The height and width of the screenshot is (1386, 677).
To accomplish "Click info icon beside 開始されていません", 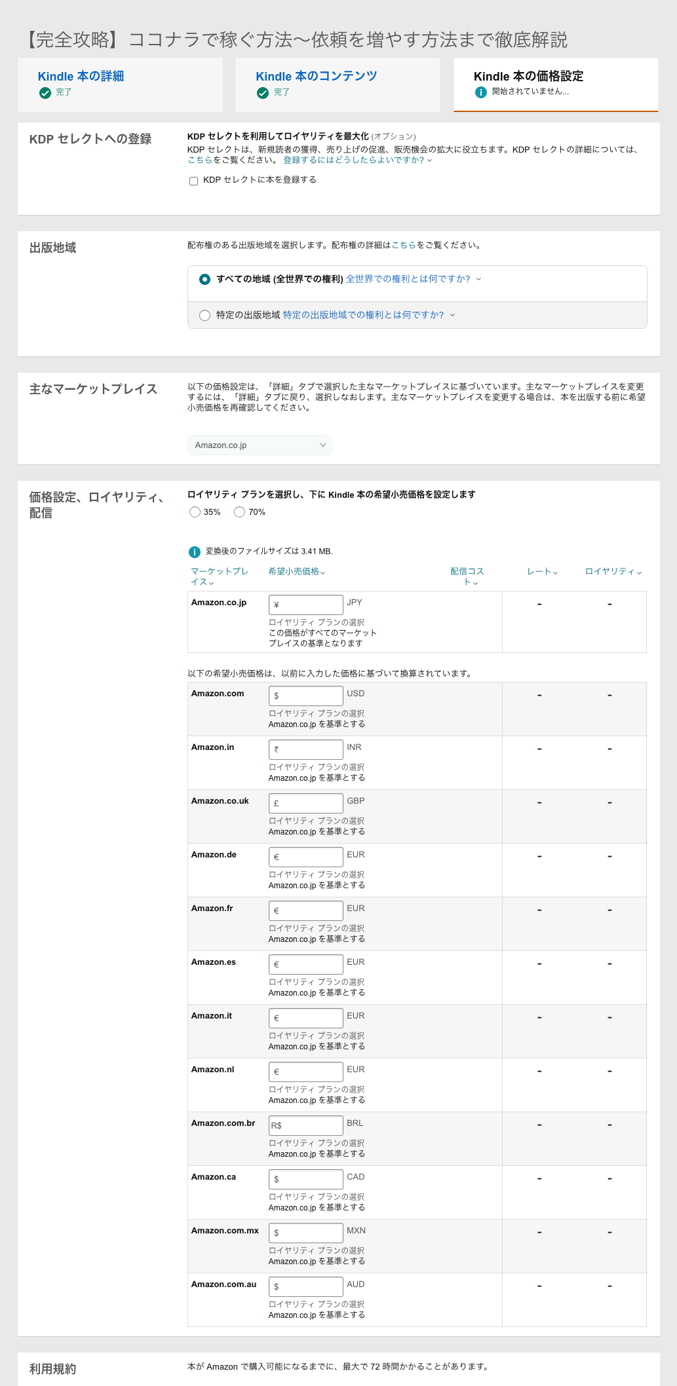I will tap(481, 92).
